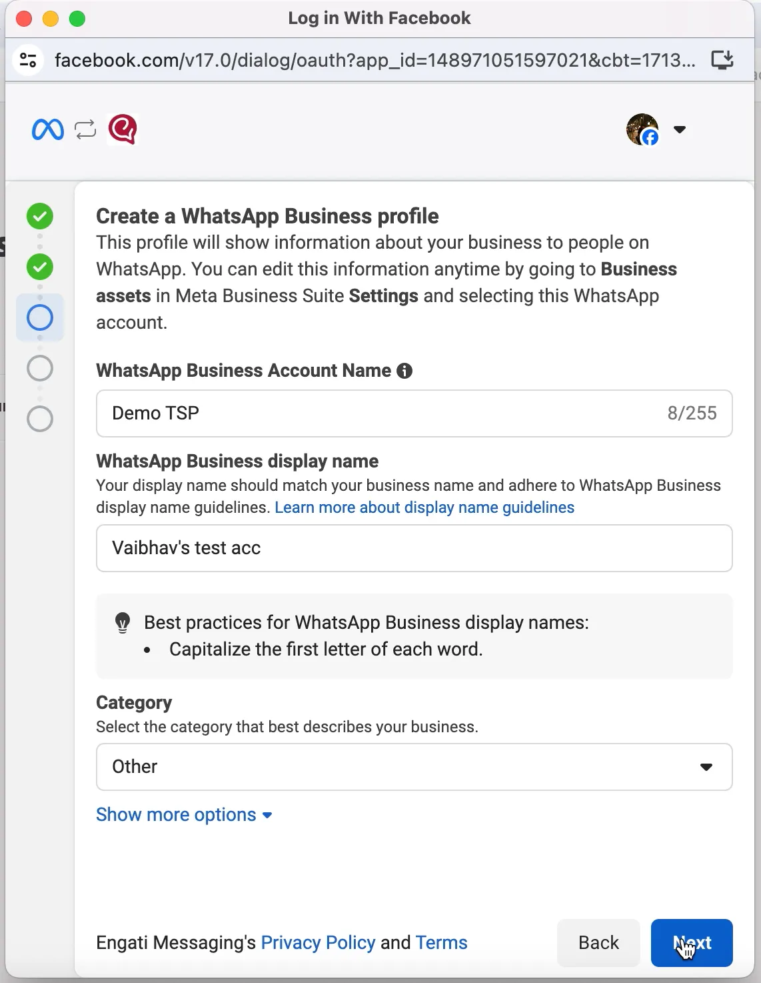Click the lightbulb best practices icon
This screenshot has width=761, height=983.
[x=123, y=623]
